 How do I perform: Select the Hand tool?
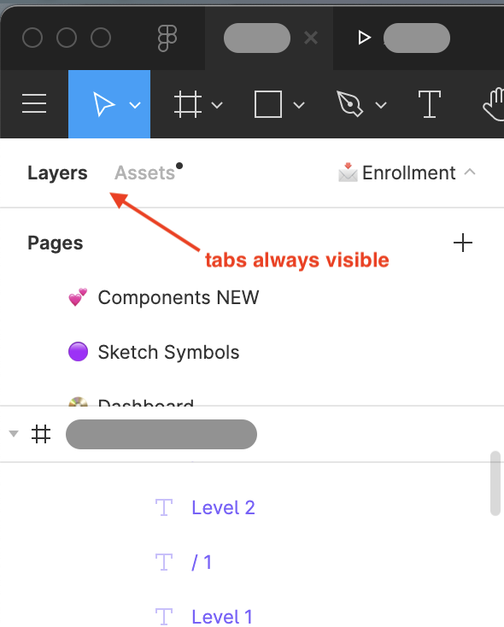tap(494, 104)
